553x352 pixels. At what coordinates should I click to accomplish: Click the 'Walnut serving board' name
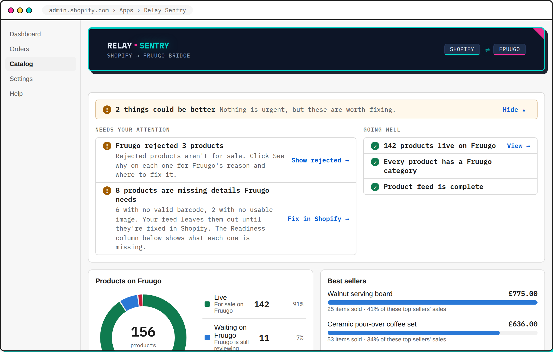coord(360,294)
